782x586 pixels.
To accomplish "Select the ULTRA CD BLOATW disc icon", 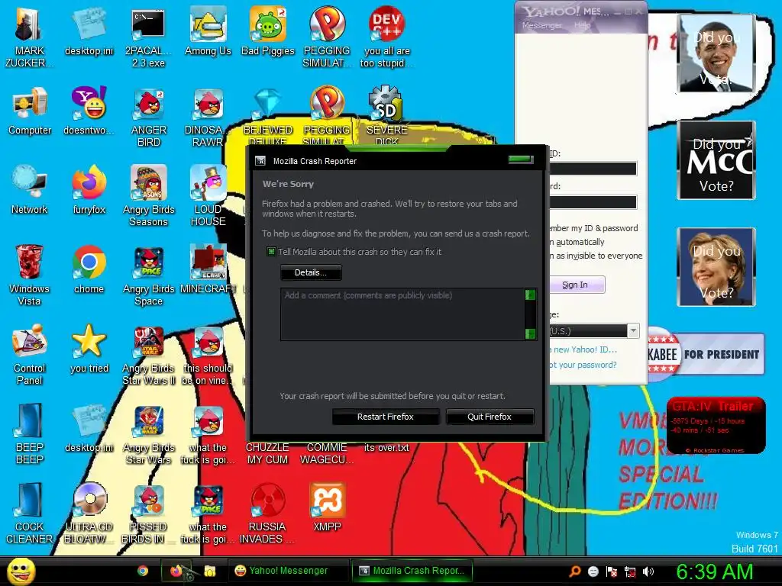I will (x=89, y=514).
